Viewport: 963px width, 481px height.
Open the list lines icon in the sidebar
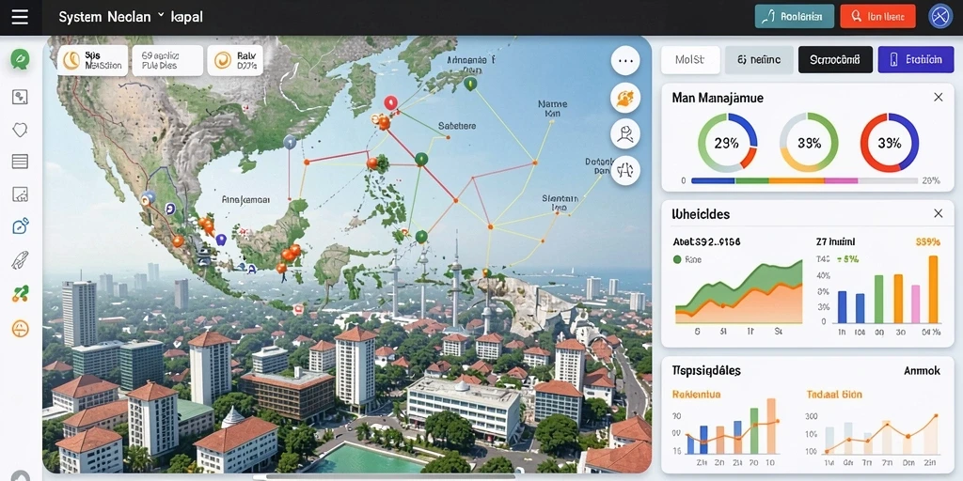click(x=21, y=162)
